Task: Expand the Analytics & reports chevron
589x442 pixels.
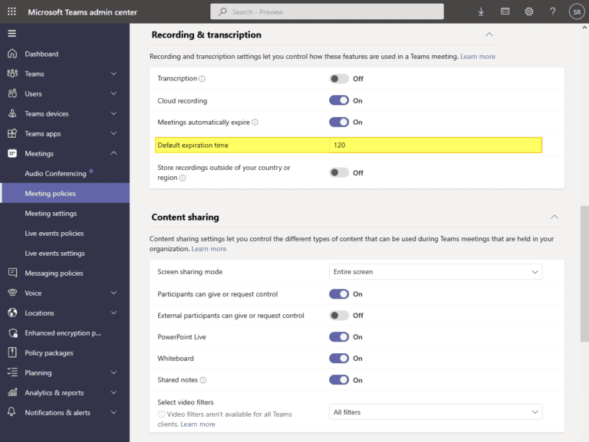Action: [114, 392]
